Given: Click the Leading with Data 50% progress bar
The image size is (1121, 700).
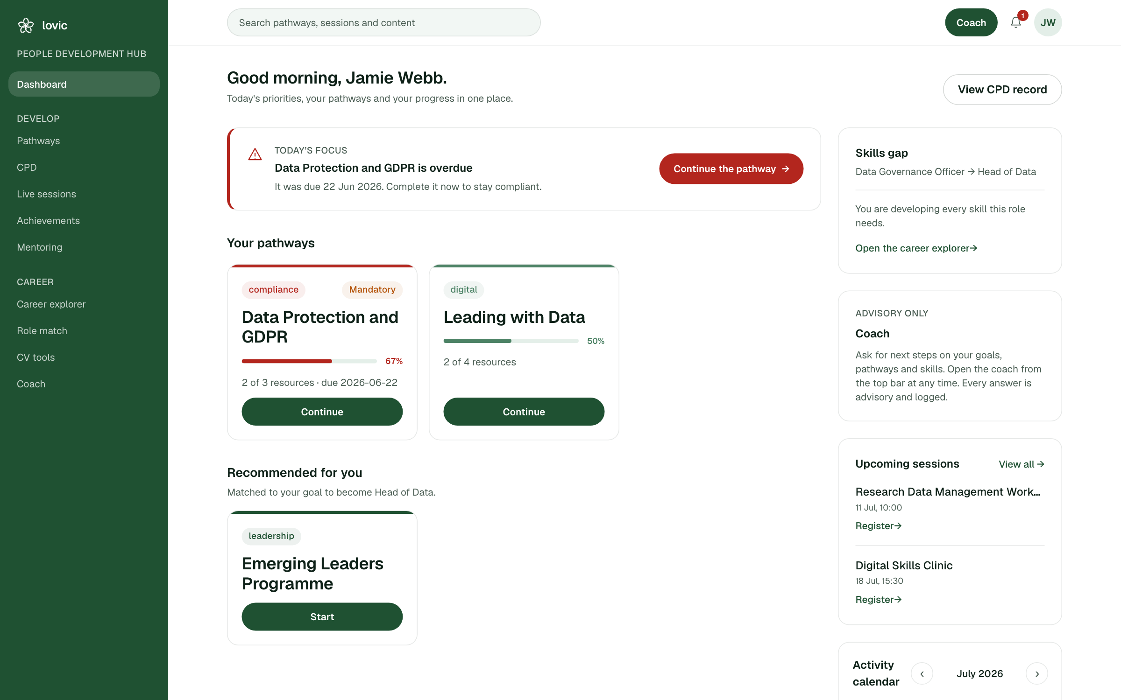Looking at the screenshot, I should (511, 341).
